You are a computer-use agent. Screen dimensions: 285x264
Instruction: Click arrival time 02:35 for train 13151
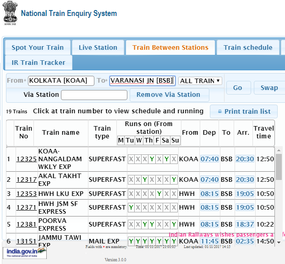pos(245,241)
